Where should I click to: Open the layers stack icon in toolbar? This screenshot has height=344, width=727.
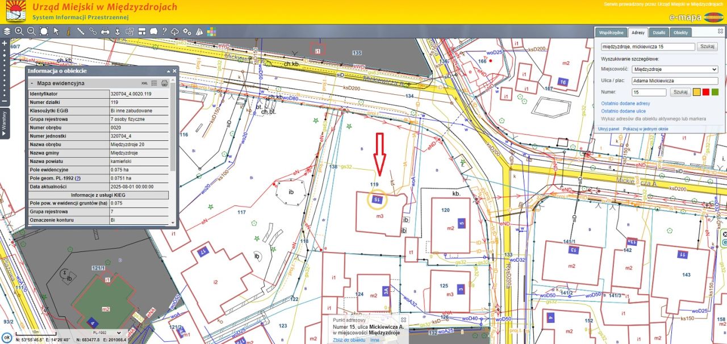click(7, 31)
